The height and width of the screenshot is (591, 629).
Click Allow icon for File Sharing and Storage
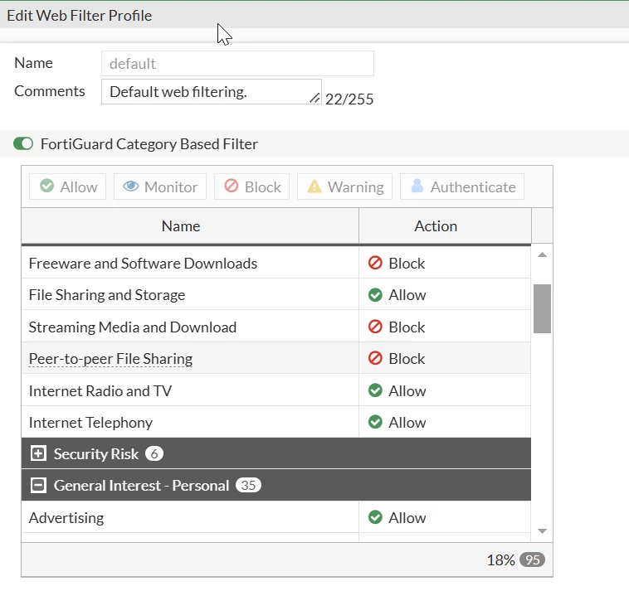[x=375, y=294]
